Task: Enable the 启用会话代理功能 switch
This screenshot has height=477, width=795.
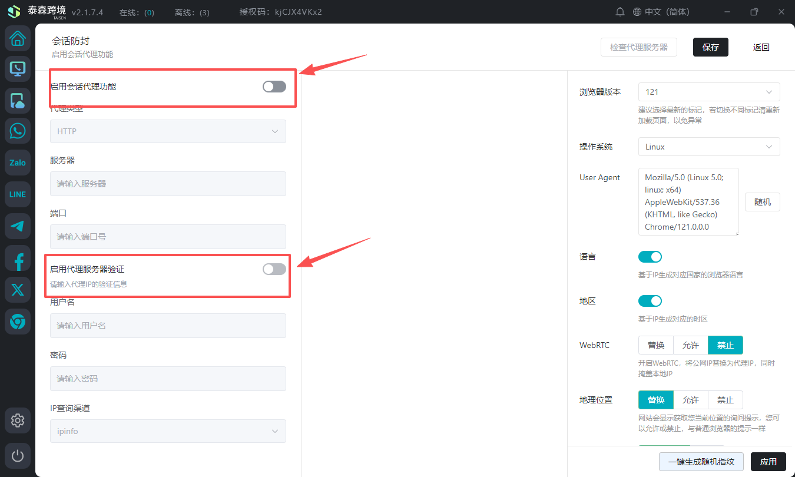Action: pyautogui.click(x=274, y=87)
